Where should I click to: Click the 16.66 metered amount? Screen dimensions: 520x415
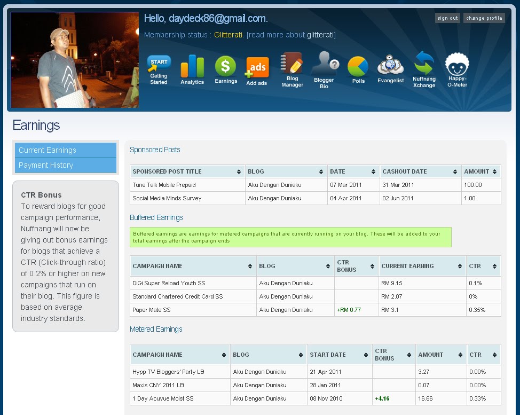[426, 398]
